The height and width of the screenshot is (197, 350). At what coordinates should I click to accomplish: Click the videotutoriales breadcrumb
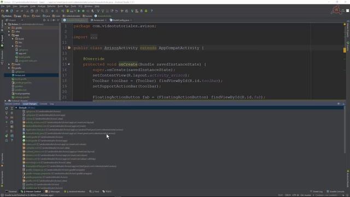(72, 16)
